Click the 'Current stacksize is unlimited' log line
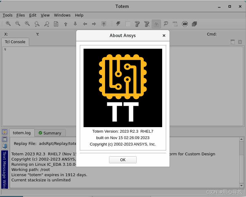 pos(41,180)
